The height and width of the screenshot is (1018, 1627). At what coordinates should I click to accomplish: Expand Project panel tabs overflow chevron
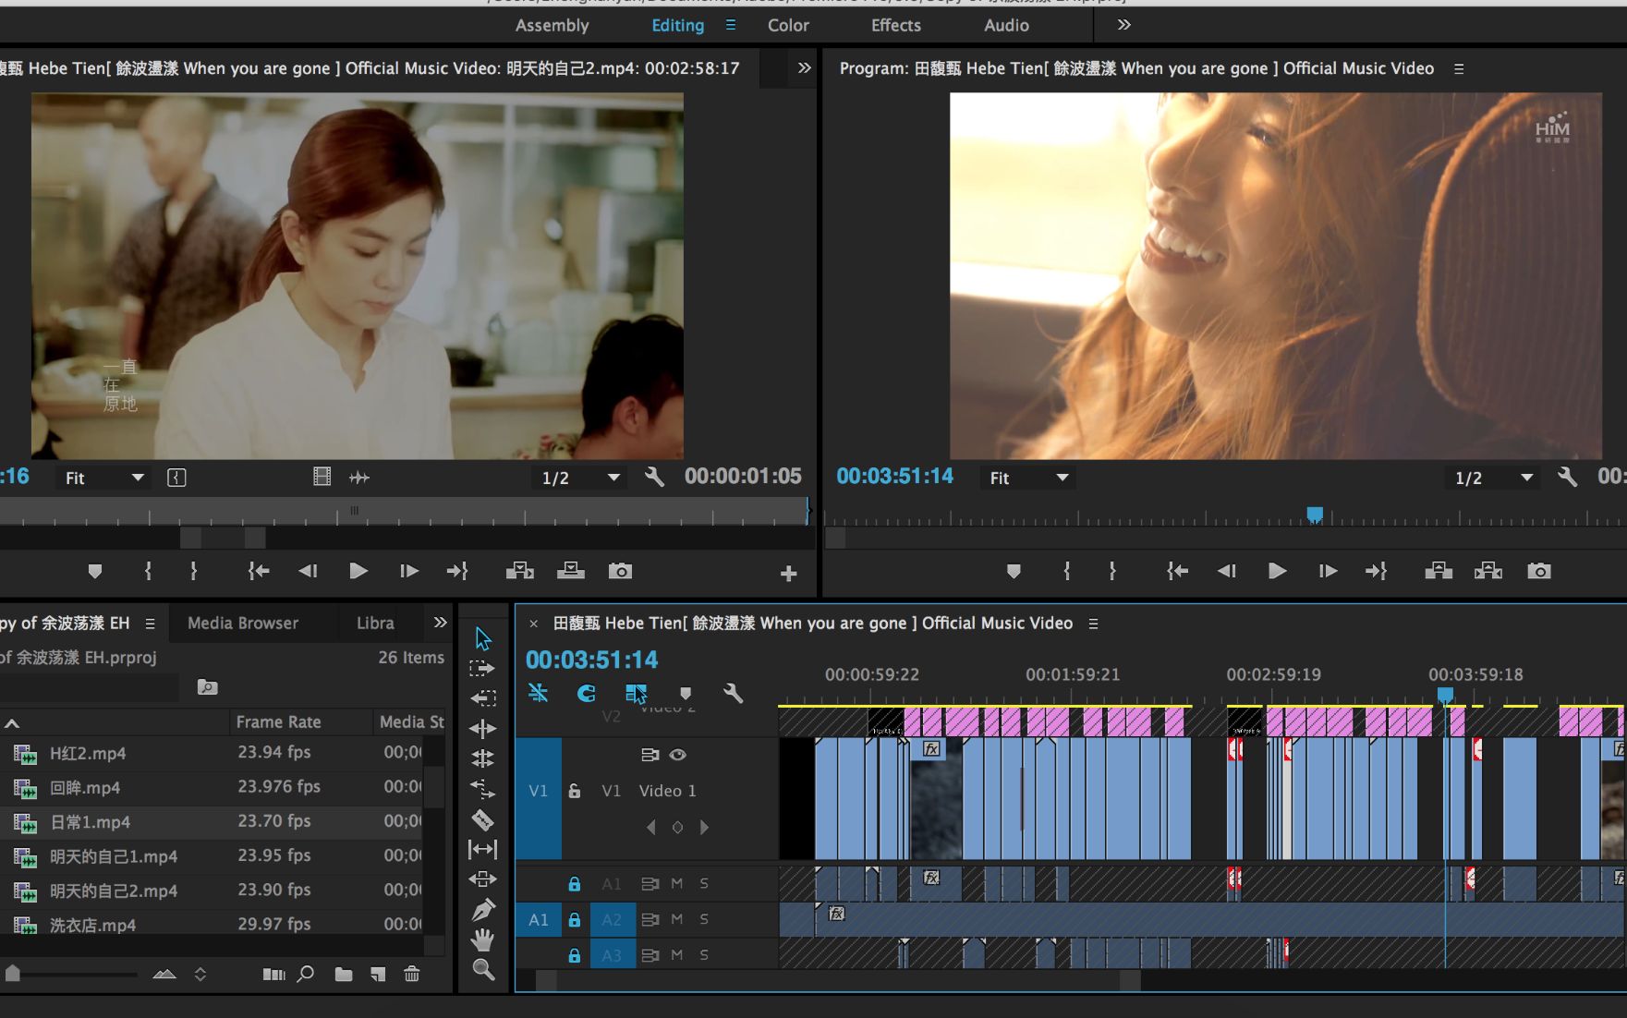[x=440, y=623]
